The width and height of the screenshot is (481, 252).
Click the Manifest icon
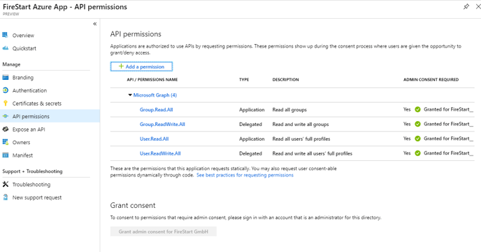tap(5, 155)
